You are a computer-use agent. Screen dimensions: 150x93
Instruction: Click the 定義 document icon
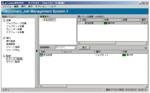pos(4,20)
